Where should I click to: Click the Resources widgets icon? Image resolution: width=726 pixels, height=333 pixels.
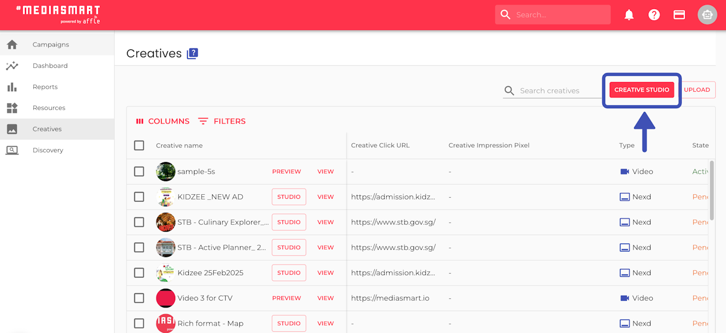(x=12, y=108)
